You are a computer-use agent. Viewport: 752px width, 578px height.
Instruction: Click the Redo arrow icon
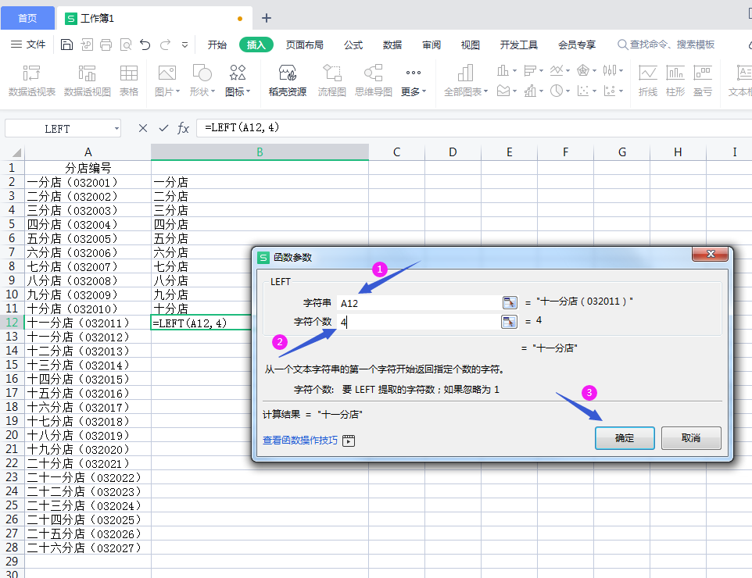click(x=166, y=45)
